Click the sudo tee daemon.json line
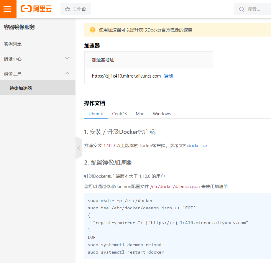 point(142,208)
